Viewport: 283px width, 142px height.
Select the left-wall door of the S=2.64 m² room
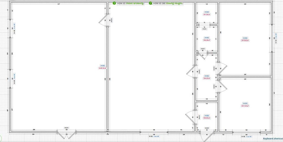pyautogui.click(x=191, y=117)
